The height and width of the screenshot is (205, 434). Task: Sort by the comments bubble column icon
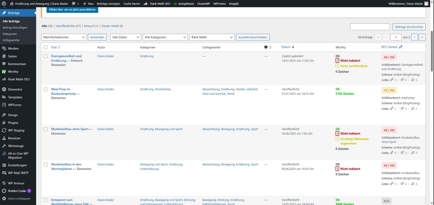click(x=266, y=47)
